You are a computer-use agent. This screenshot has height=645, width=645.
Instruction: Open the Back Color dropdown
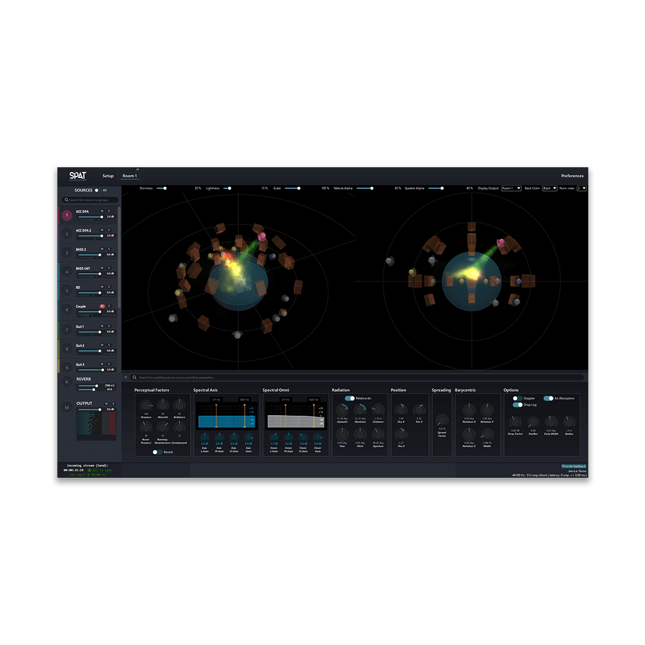(549, 188)
